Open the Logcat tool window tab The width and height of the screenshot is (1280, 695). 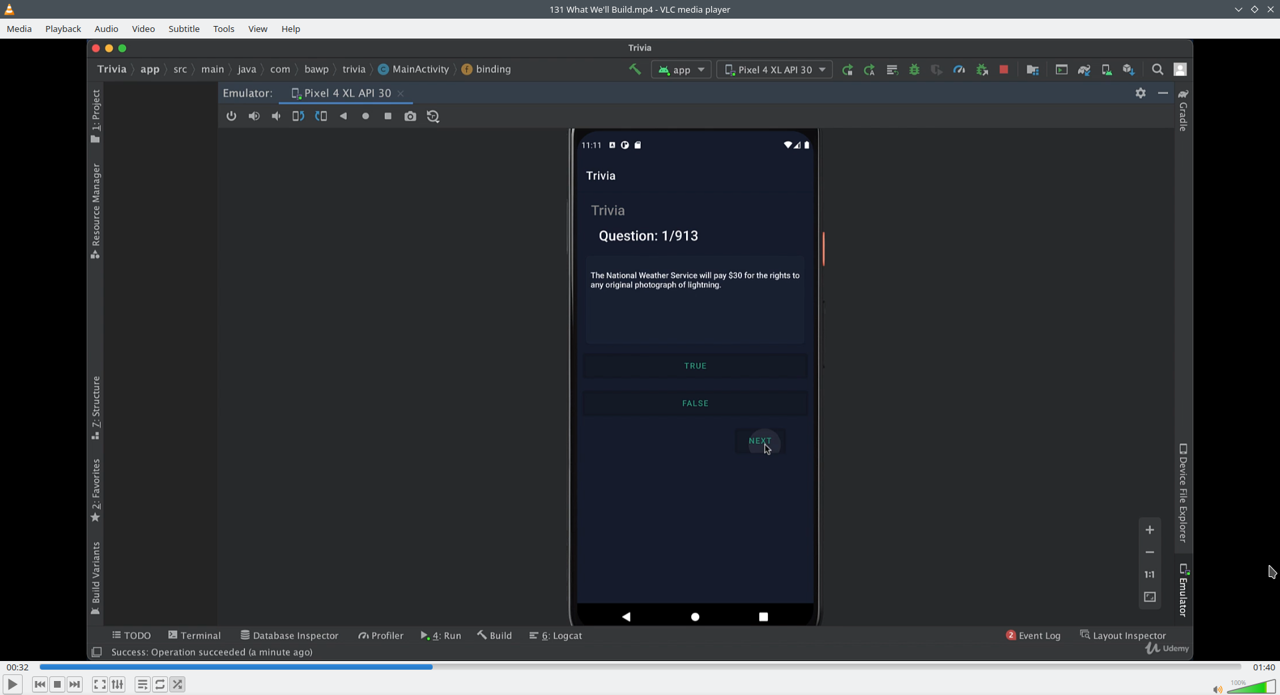pos(556,636)
